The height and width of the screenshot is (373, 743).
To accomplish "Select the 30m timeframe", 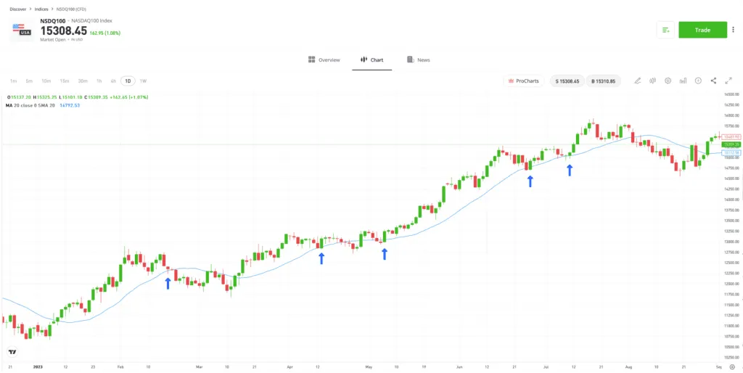I will click(x=83, y=81).
